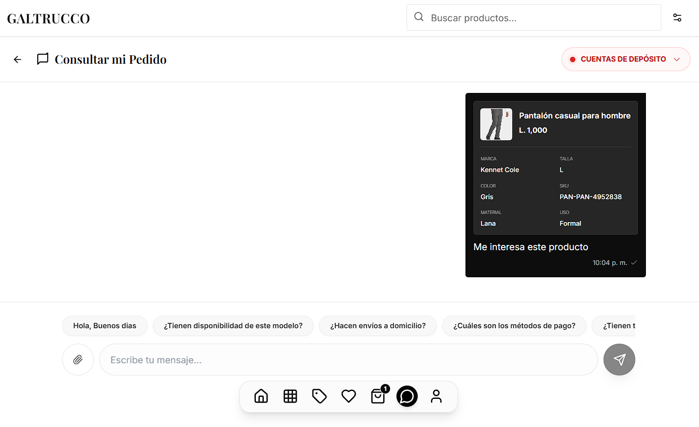Click the Escribe tu mensaje input field
Screen dimensions: 699x427
pyautogui.click(x=348, y=360)
